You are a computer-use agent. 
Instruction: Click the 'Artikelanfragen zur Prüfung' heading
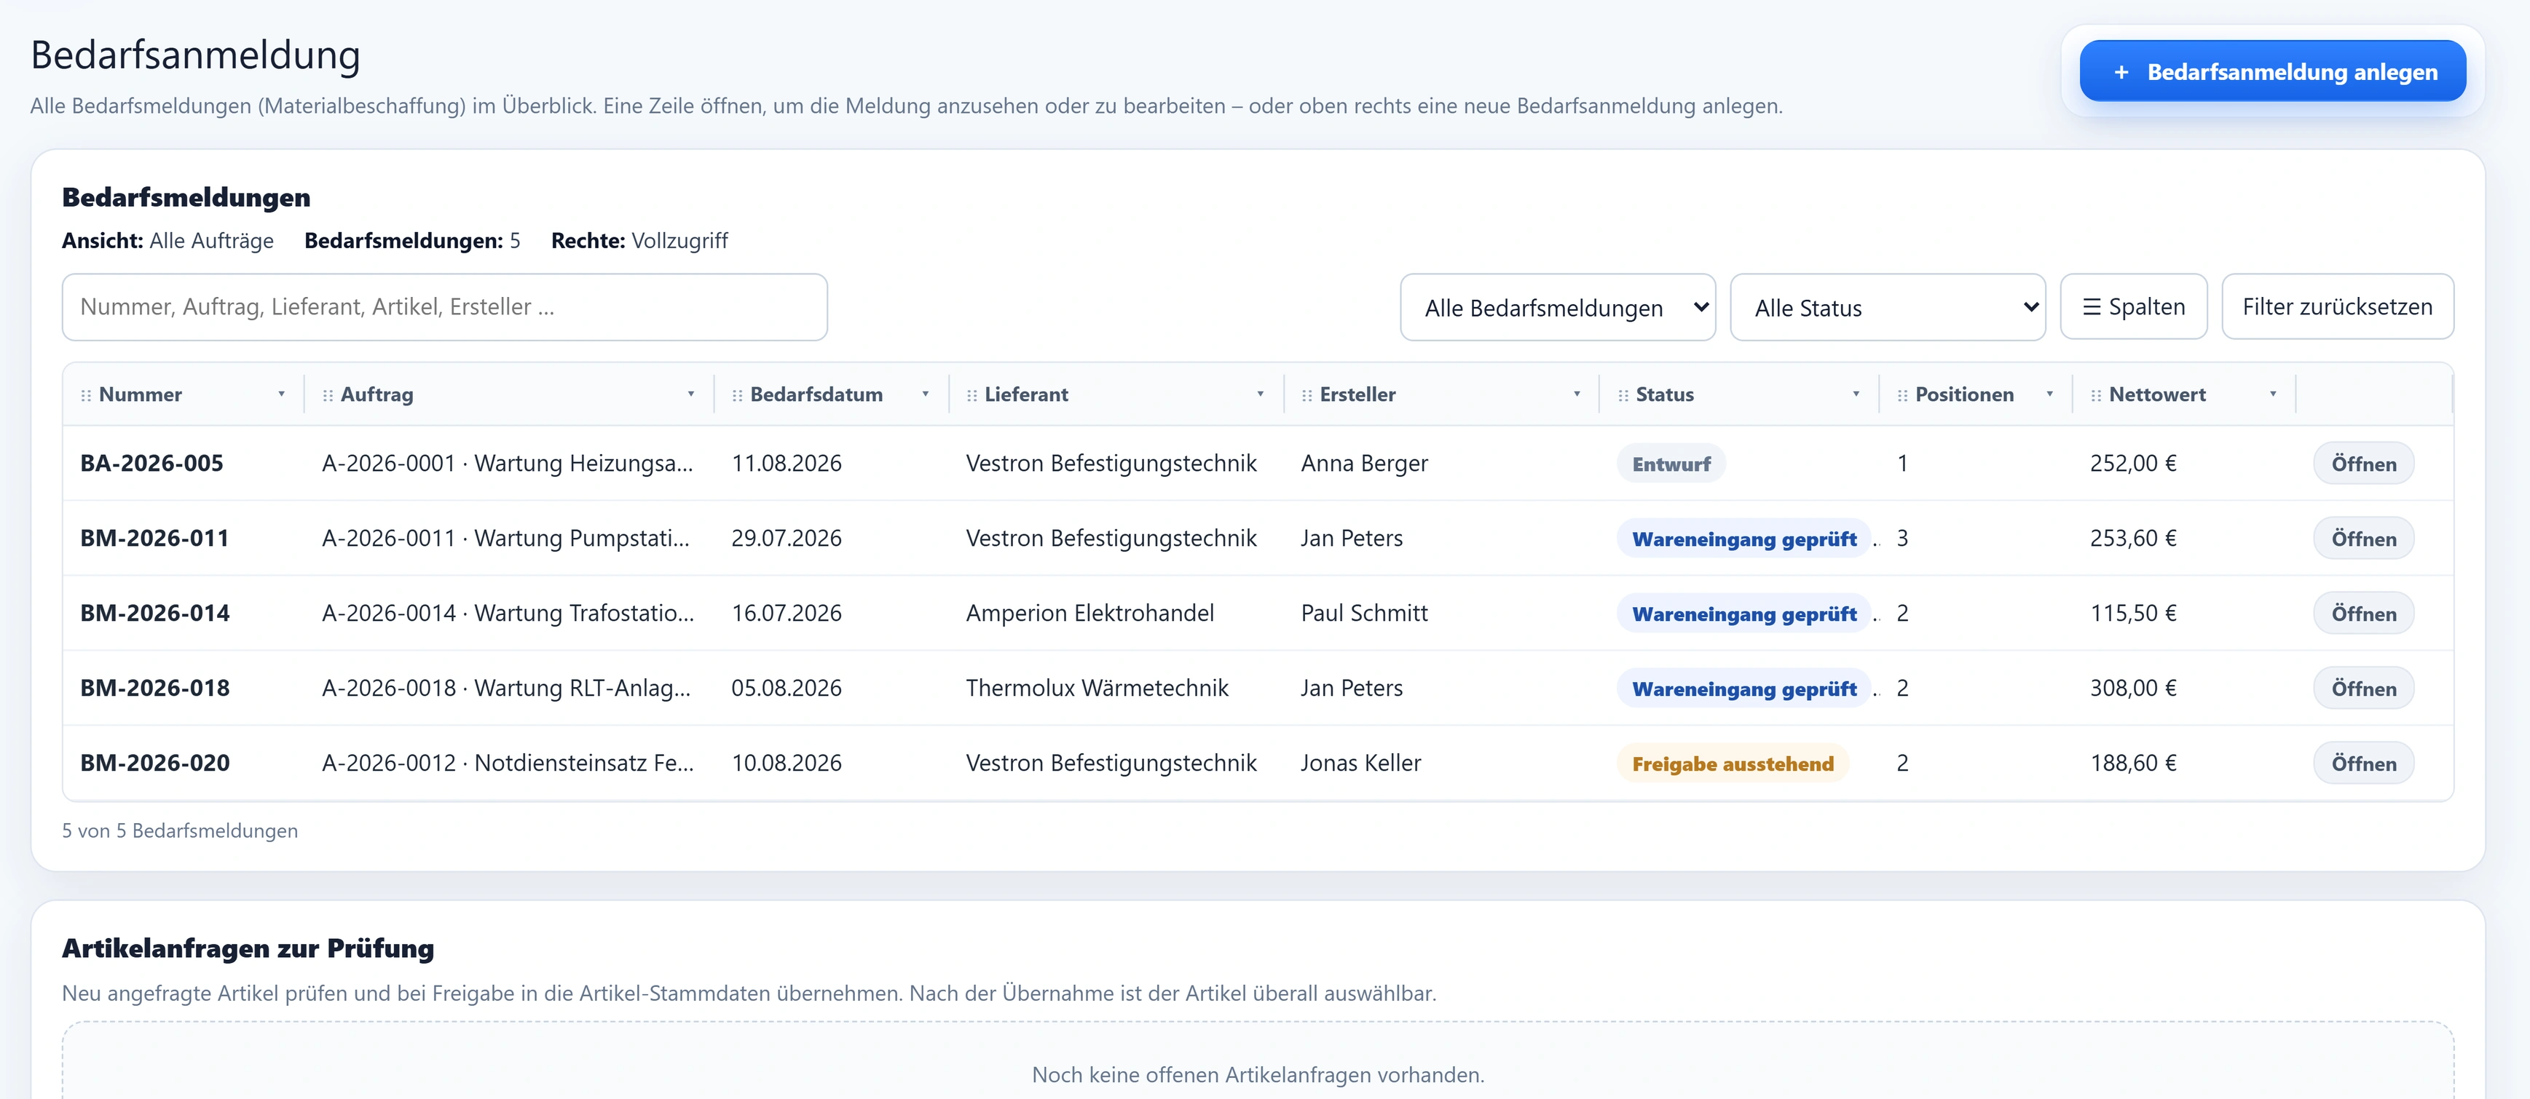(248, 948)
